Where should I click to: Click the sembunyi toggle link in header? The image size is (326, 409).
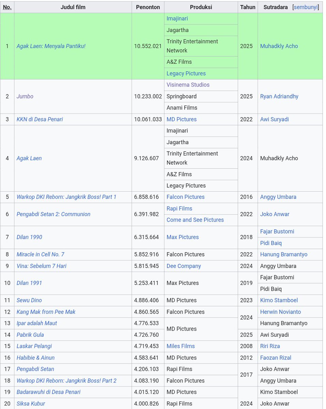click(x=306, y=7)
